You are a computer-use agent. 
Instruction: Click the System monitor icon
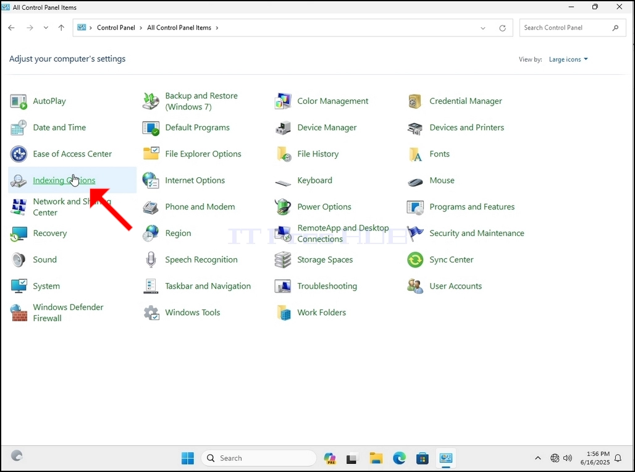(19, 286)
